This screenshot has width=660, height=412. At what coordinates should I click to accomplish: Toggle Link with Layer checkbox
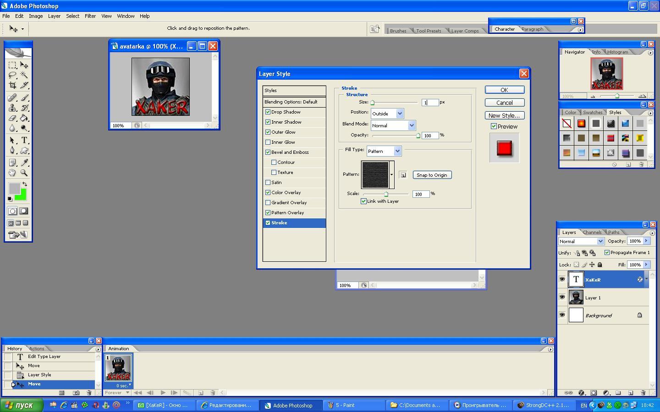tap(363, 201)
